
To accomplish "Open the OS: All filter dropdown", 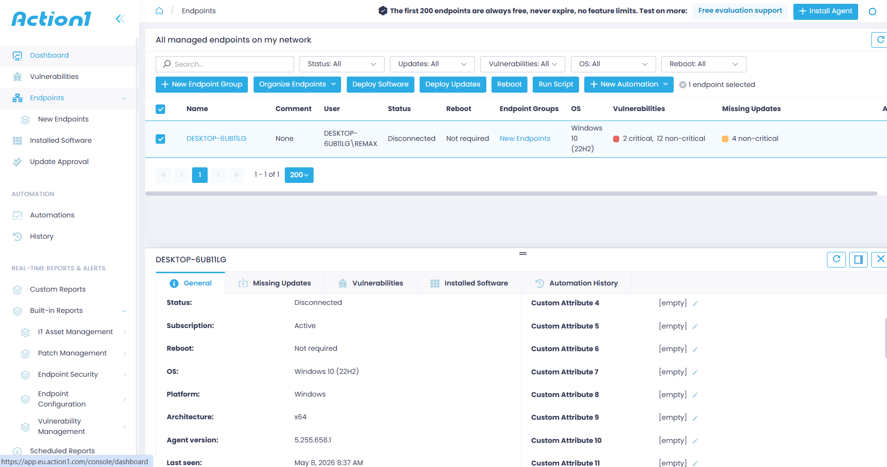I will click(x=613, y=64).
